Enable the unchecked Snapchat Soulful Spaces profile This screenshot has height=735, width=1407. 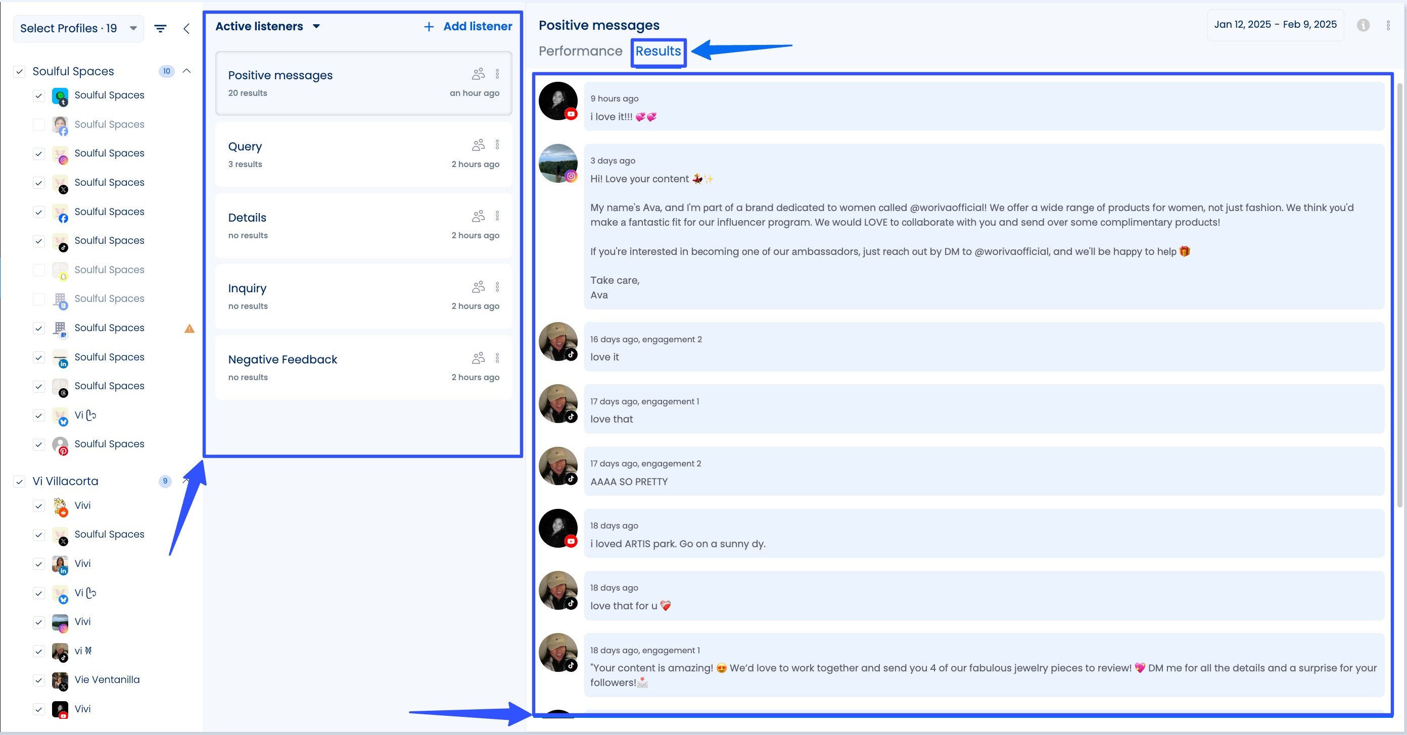coord(39,270)
